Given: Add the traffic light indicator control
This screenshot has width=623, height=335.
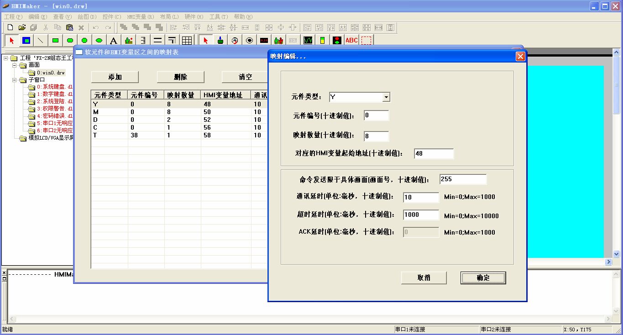Looking at the screenshot, I should click(x=337, y=40).
